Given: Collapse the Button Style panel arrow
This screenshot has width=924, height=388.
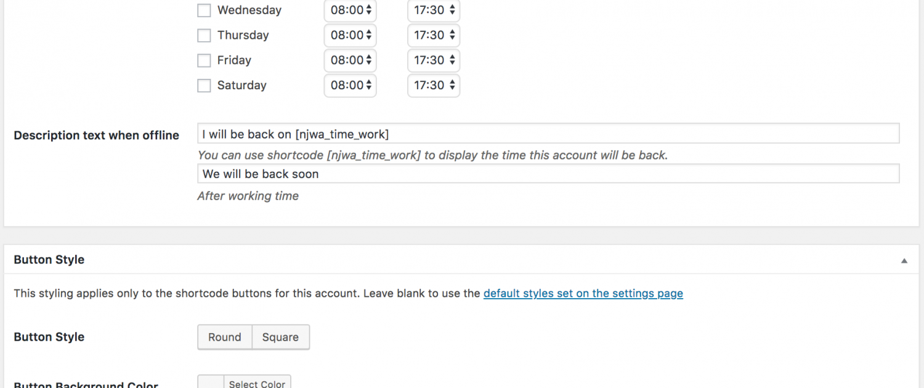Looking at the screenshot, I should (904, 261).
